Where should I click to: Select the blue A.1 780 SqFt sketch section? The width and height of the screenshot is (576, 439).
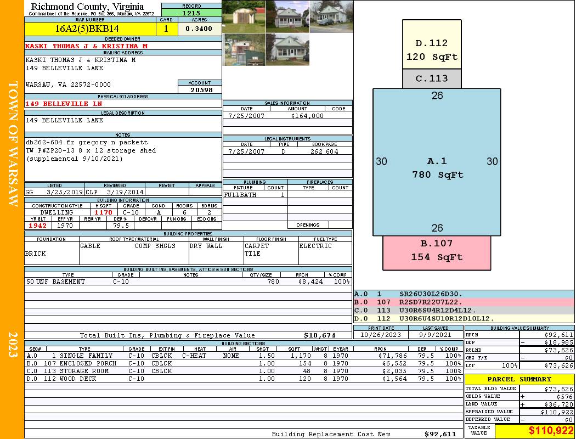[x=437, y=162]
